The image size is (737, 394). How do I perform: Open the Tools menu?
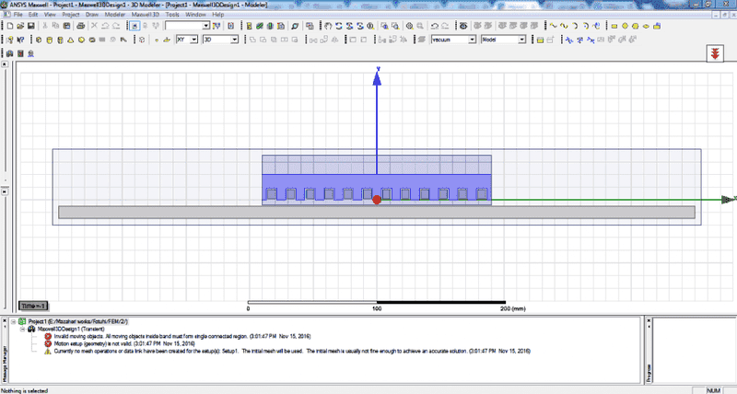tap(171, 16)
